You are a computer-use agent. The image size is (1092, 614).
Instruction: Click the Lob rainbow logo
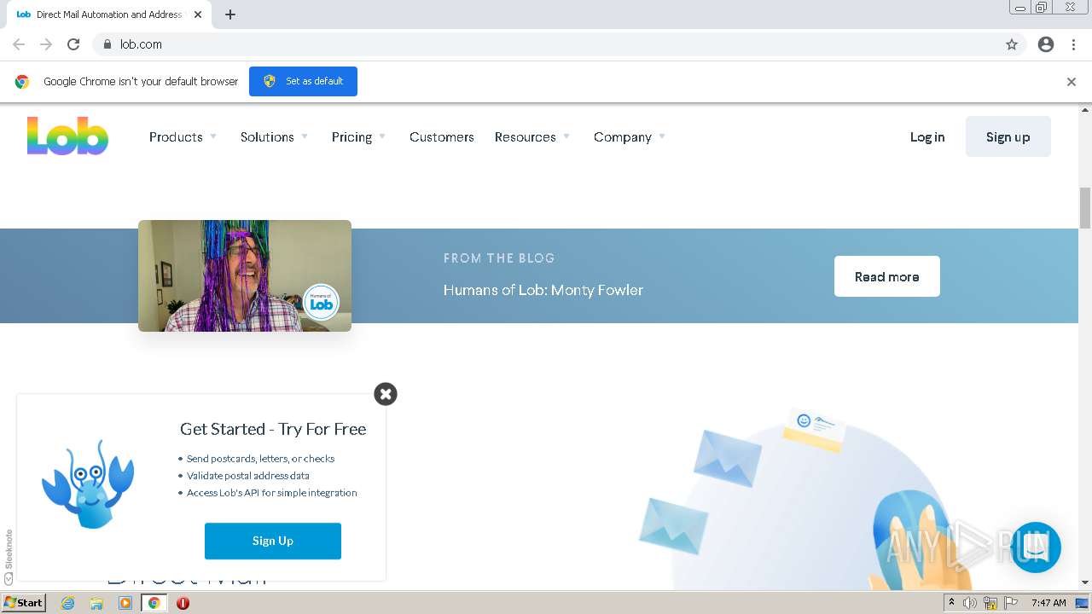pos(67,136)
